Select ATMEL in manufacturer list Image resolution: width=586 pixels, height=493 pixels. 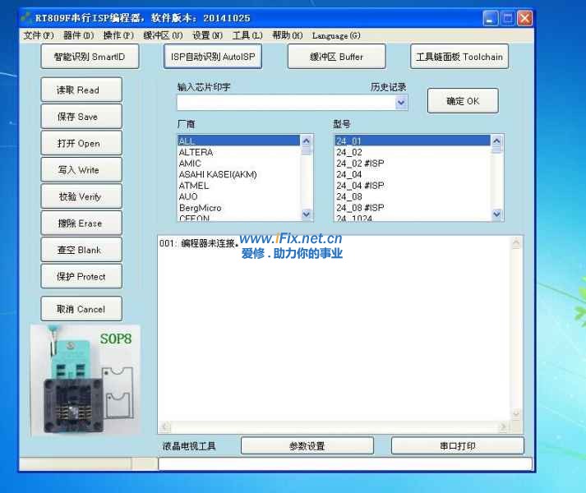point(194,186)
